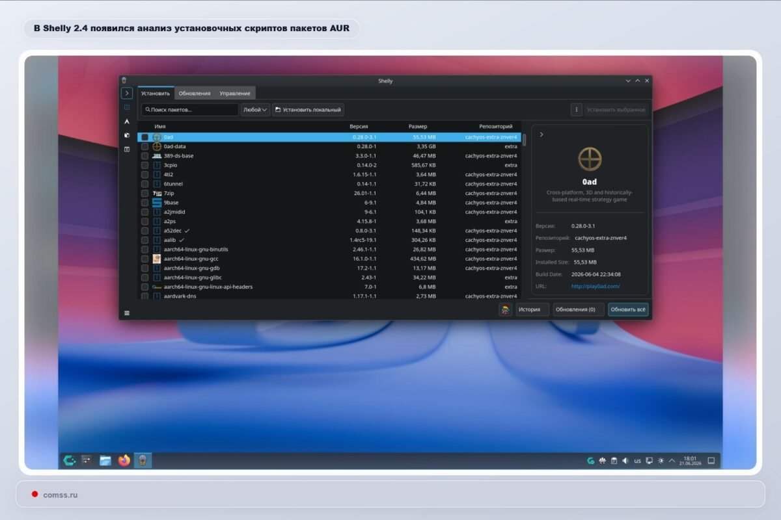Open the clipboard tray icon
This screenshot has width=781, height=520.
[x=614, y=461]
